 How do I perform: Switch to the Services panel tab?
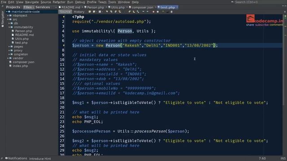[x=43, y=7]
